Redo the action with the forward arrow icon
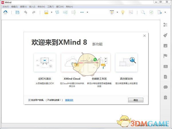The width and height of the screenshot is (172, 129). pos(34,12)
